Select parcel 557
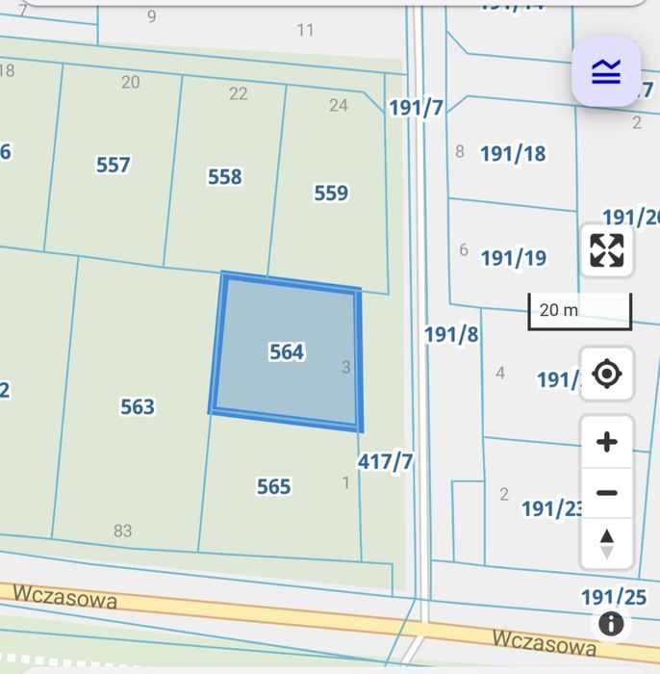Screen dimensions: 660x674 113,165
